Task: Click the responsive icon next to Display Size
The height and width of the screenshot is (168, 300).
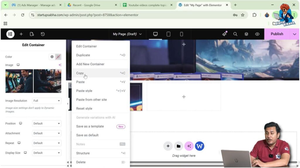Action: click(25, 153)
